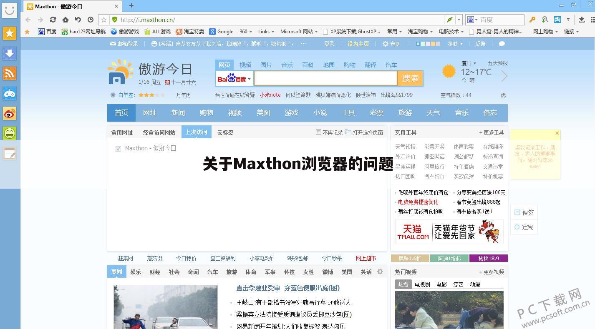This screenshot has width=595, height=329.
Task: Select the light blue skin color swatch
Action: pos(419,44)
